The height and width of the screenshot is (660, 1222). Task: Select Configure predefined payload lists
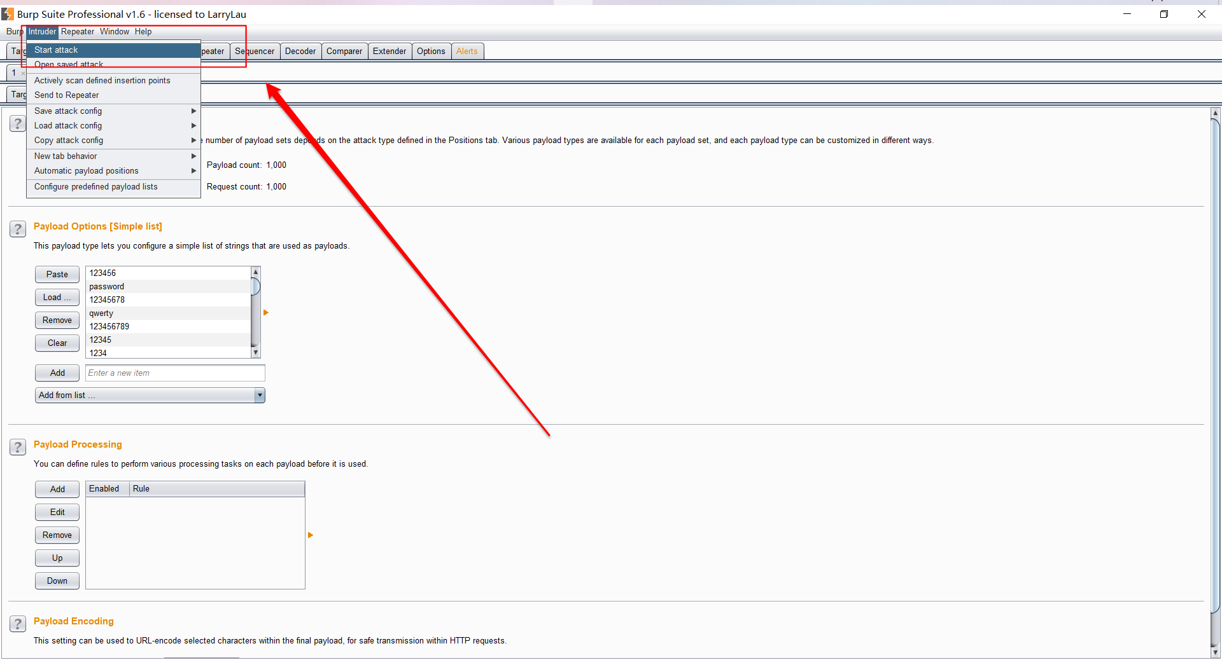pos(113,186)
